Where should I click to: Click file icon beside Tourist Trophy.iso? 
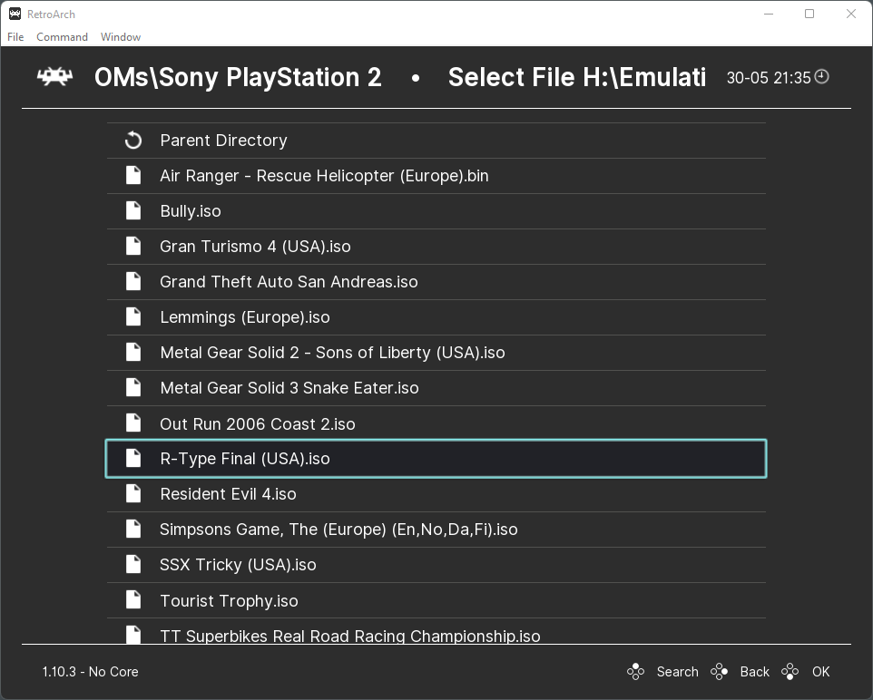(133, 600)
